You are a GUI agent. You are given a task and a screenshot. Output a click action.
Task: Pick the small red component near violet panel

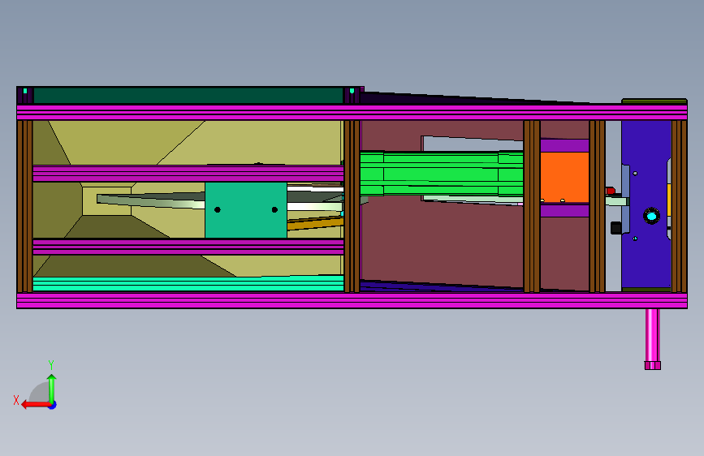(x=610, y=191)
